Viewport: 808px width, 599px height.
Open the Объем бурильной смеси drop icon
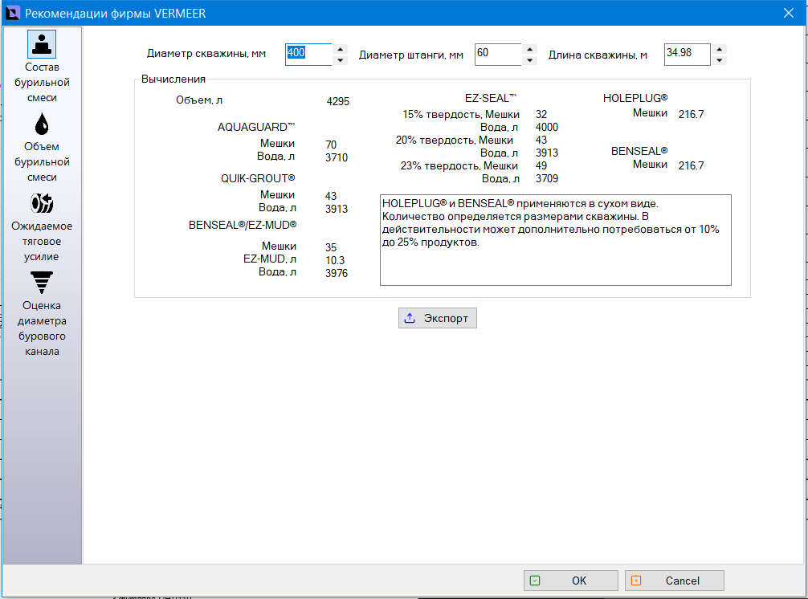coord(42,124)
